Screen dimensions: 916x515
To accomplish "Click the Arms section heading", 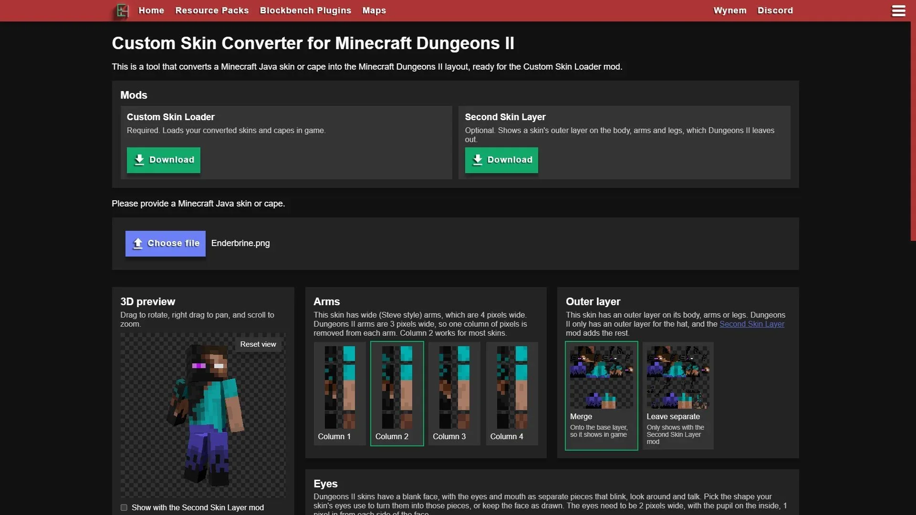I will coord(327,301).
